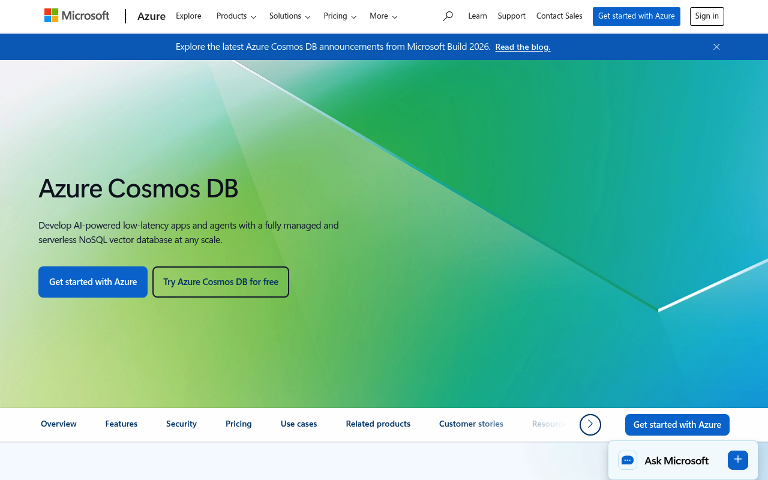Click header Get started with Azure button
768x480 pixels.
tap(637, 16)
